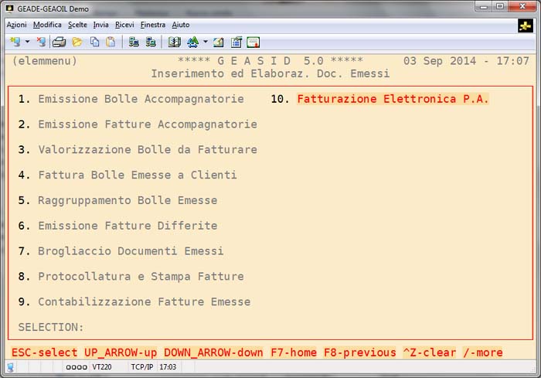The image size is (541, 378).
Task: Click the SELECTION input prompt
Action: tap(51, 327)
